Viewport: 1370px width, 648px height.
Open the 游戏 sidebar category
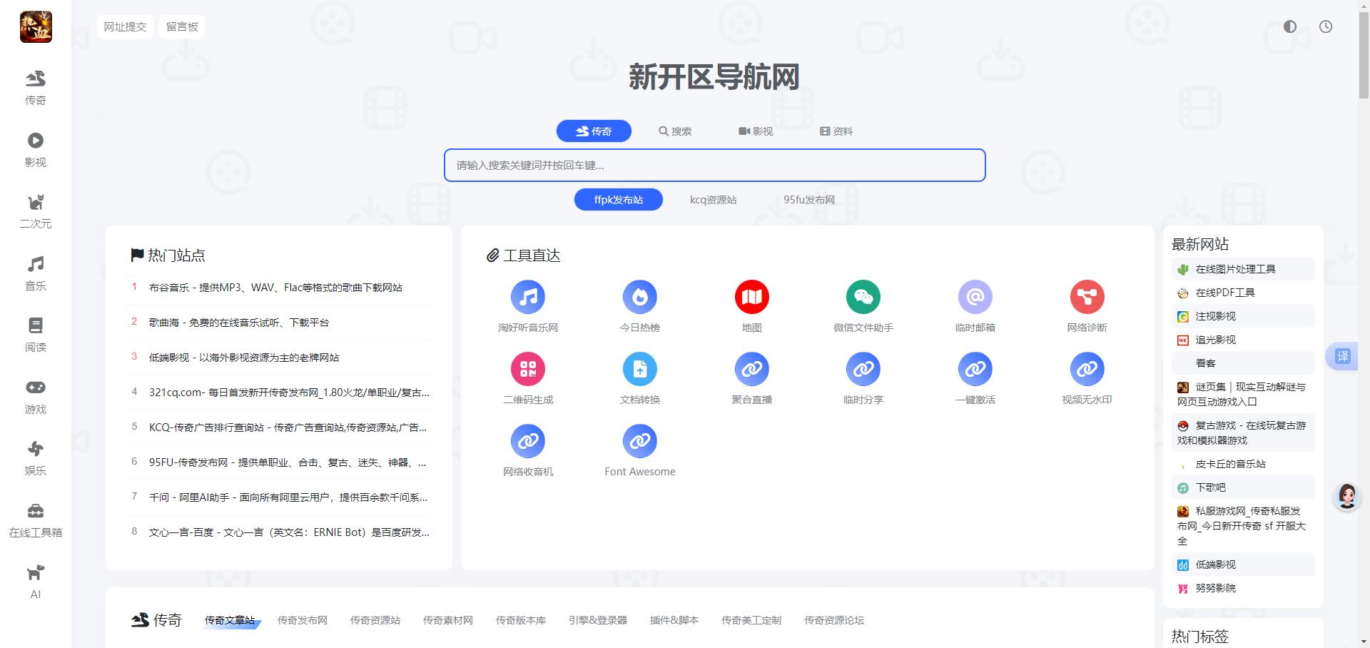coord(36,397)
